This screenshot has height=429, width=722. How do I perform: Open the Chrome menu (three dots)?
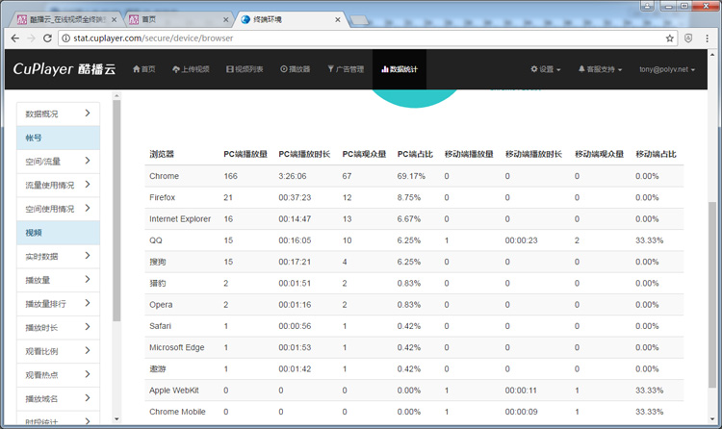[x=709, y=38]
